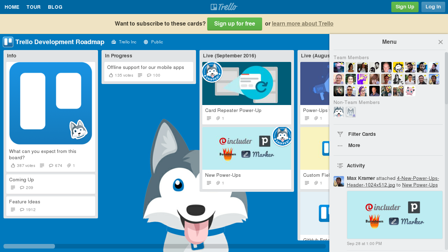Image resolution: width=448 pixels, height=252 pixels.
Task: Open the BLOG nav item
Action: point(55,7)
